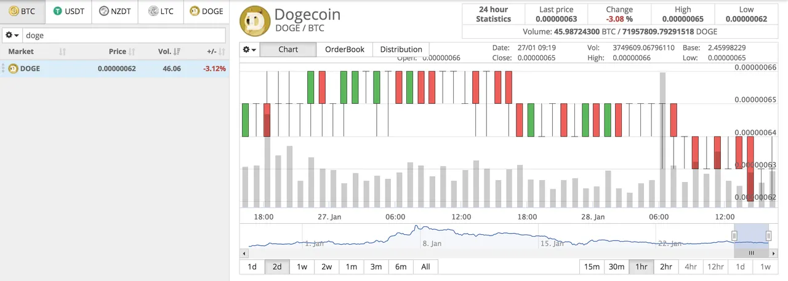This screenshot has height=281, width=788.
Task: Set chart range to 2w
Action: [x=326, y=267]
